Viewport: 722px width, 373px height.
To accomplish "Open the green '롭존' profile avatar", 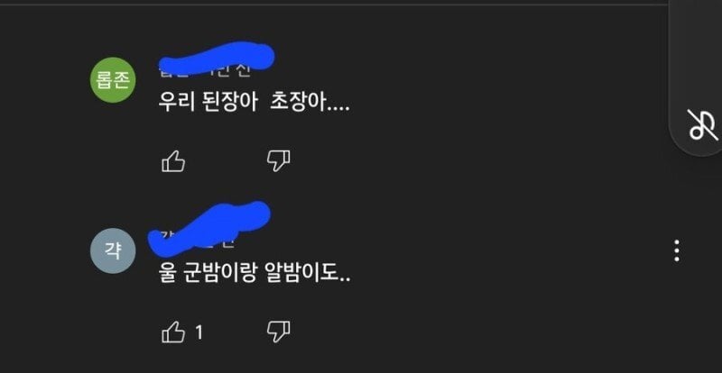I will 113,80.
